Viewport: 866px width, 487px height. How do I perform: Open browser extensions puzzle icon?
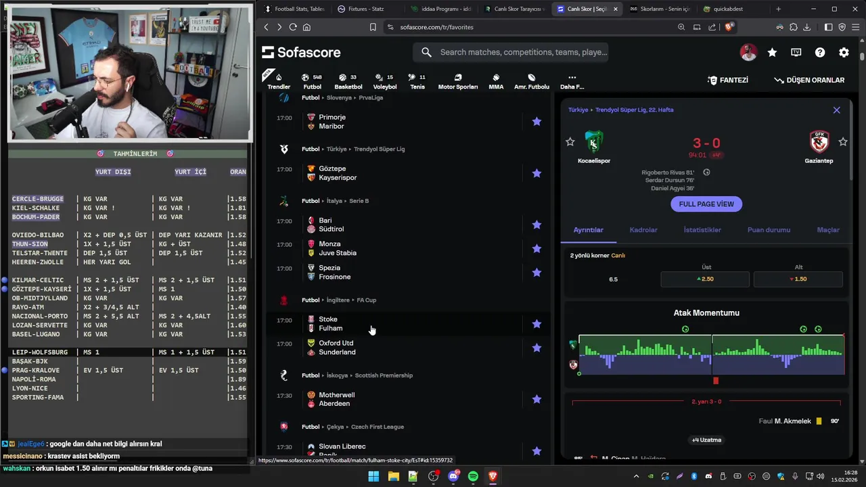pyautogui.click(x=793, y=27)
